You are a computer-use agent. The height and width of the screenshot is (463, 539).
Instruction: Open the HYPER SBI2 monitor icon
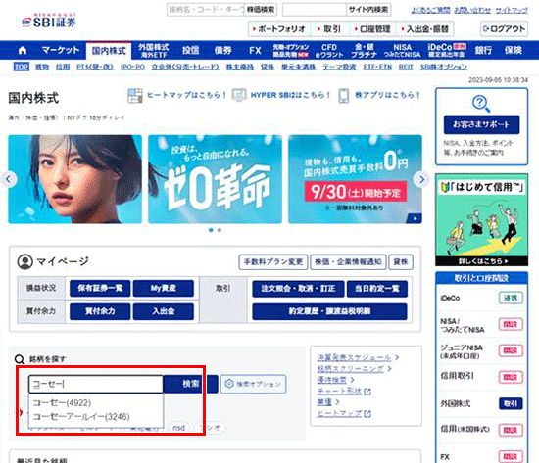(239, 95)
